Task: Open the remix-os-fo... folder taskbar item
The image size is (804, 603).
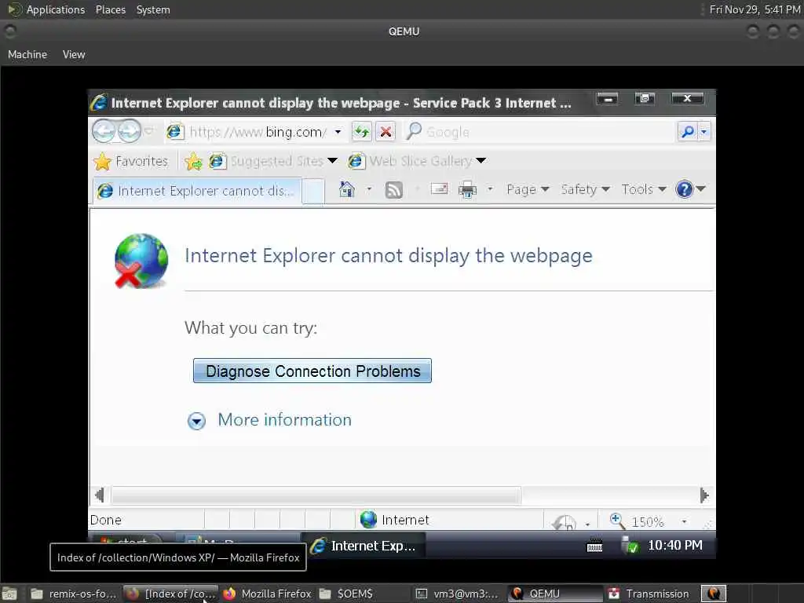Action: [73, 594]
